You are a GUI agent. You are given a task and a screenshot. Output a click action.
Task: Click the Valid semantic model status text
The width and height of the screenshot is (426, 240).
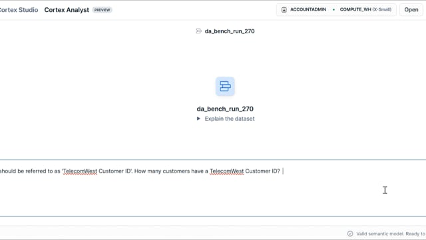click(391, 234)
